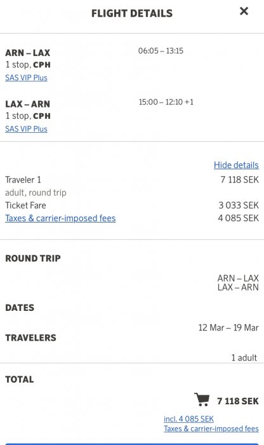Screen dimensions: 264x445
Task: Open SAS VIP Plus link under LAX – ARN
Action: [26, 129]
